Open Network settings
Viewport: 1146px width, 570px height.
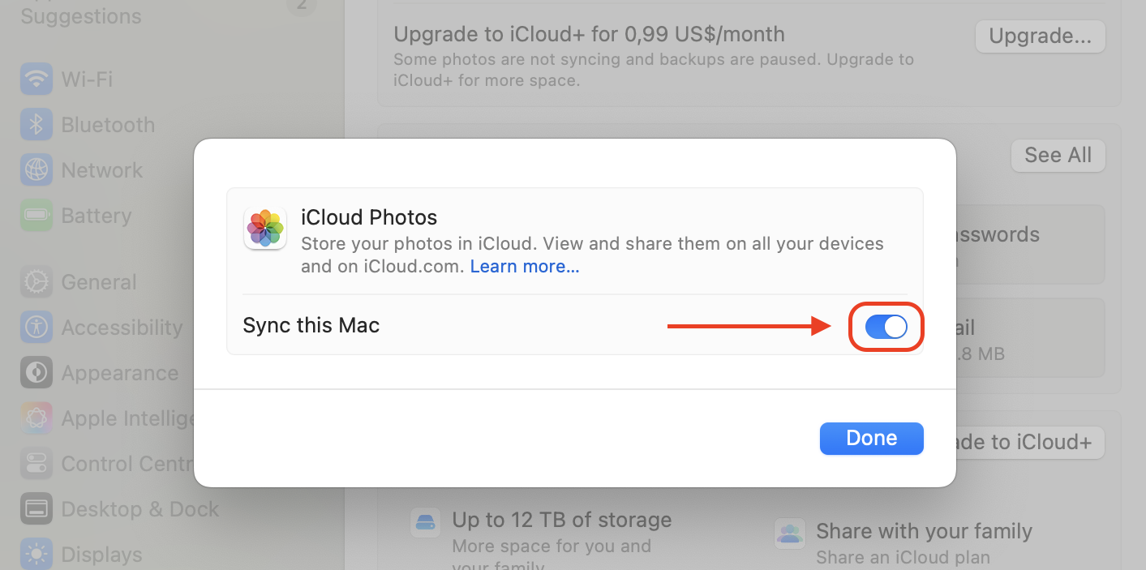click(102, 169)
